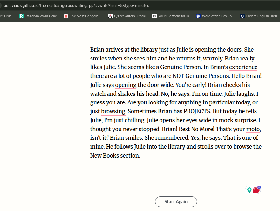Open the Oxford English Dictionary bookmark icon
Screen dimensions: 280x211
tap(242, 16)
